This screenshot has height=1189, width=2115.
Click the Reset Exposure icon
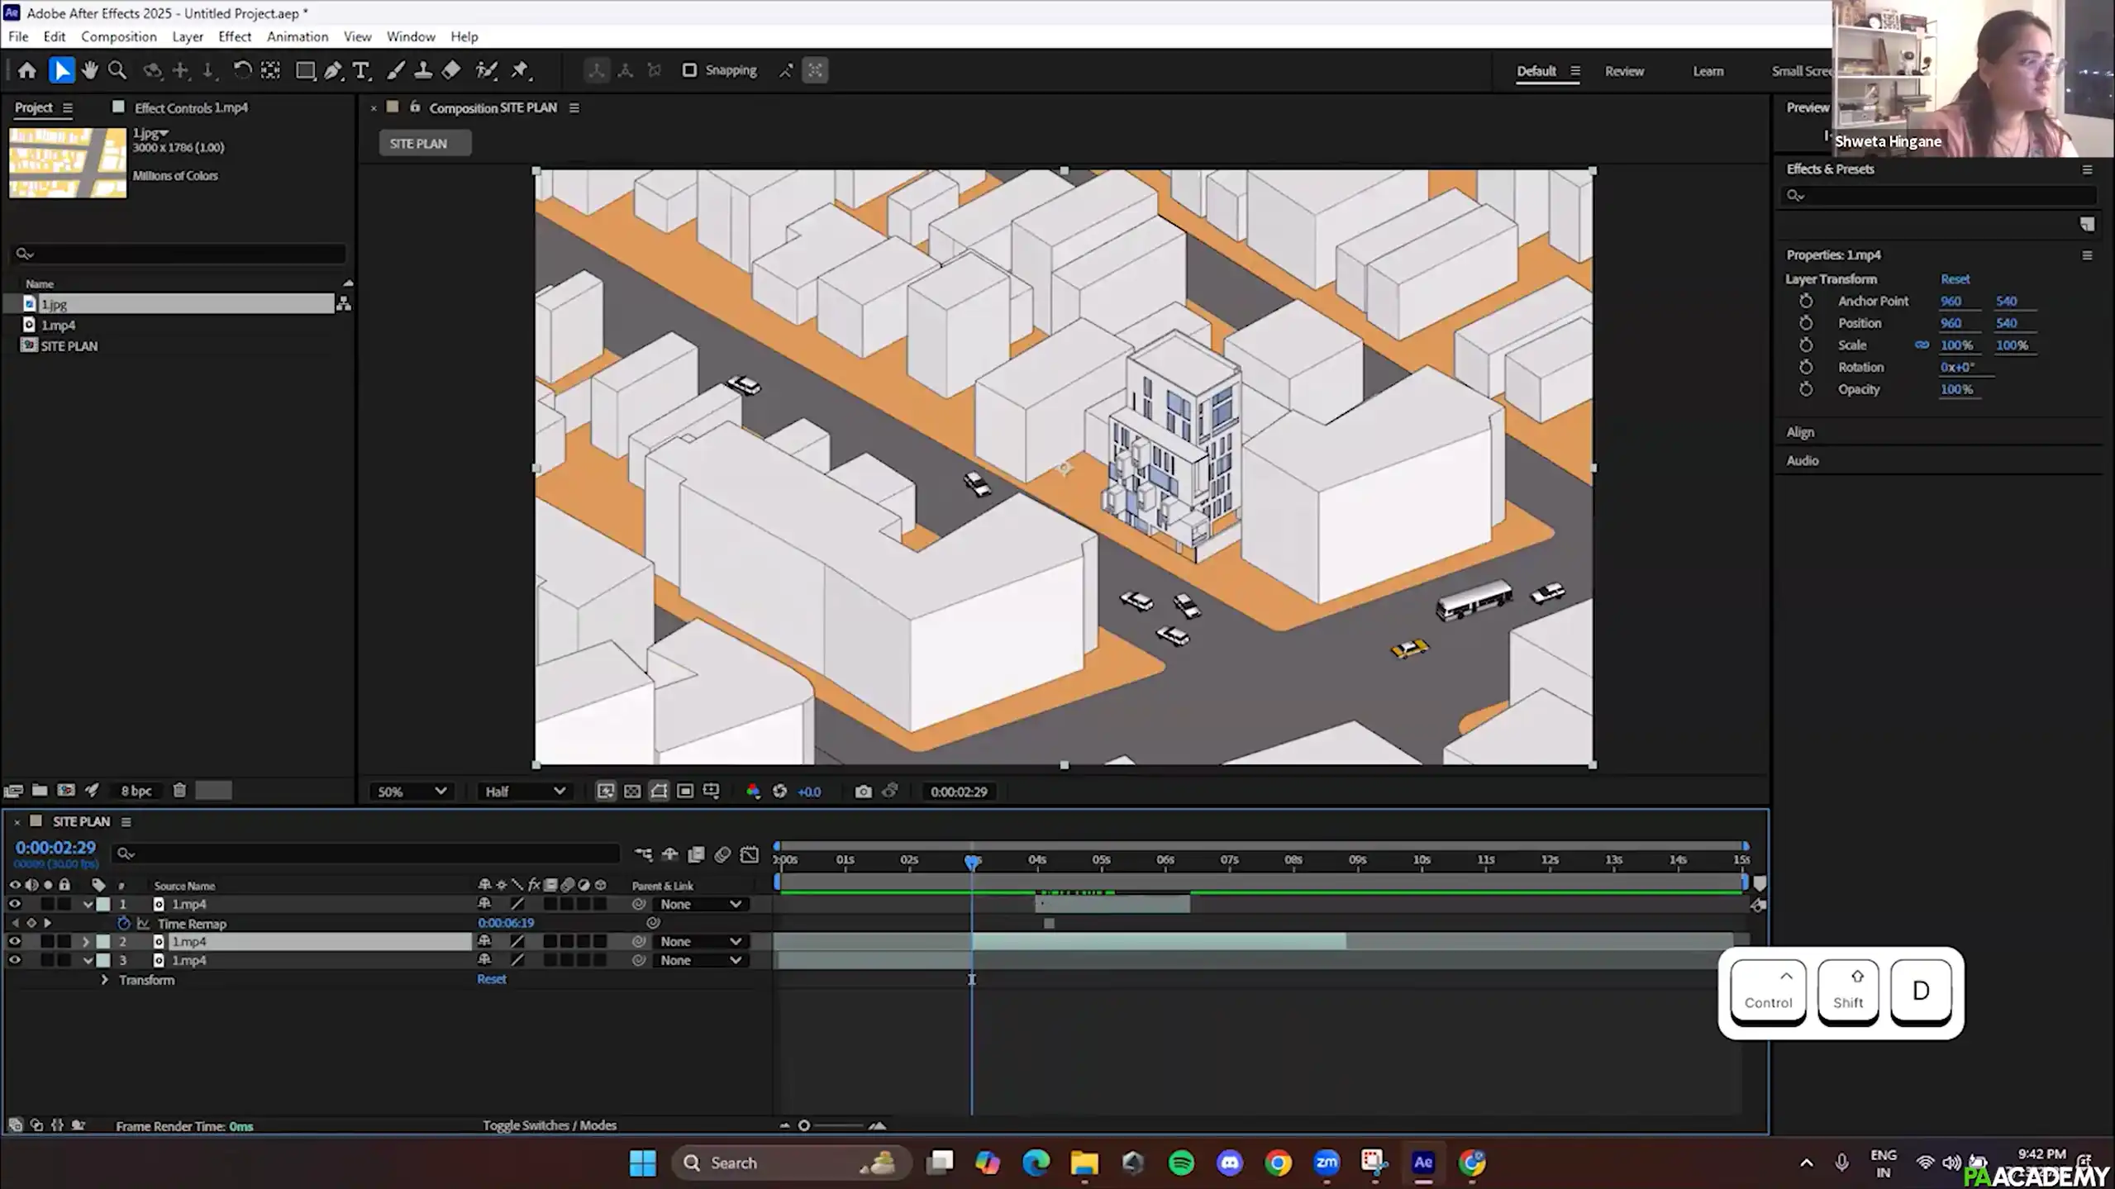779,791
